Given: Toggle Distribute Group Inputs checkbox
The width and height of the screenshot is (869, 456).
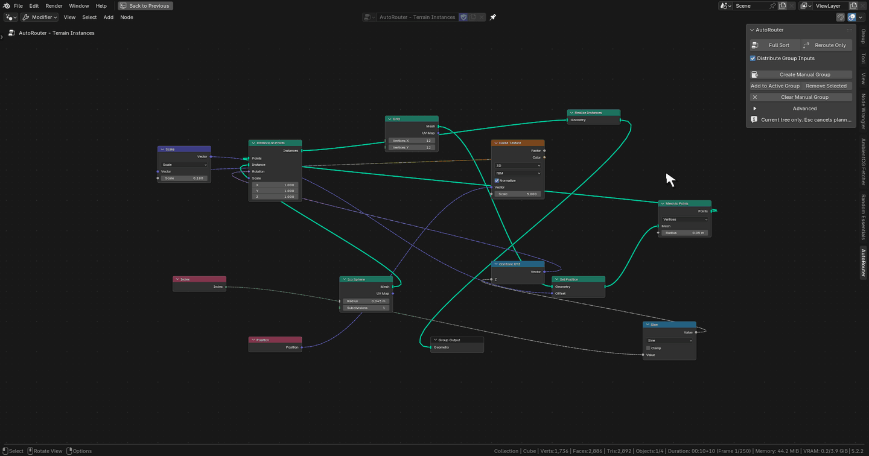Looking at the screenshot, I should click(x=753, y=59).
